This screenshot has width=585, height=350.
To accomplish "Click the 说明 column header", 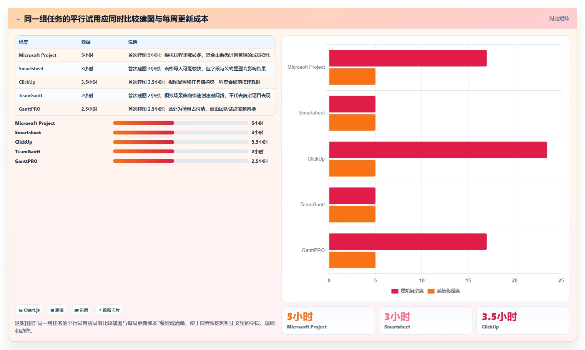I will pos(133,42).
